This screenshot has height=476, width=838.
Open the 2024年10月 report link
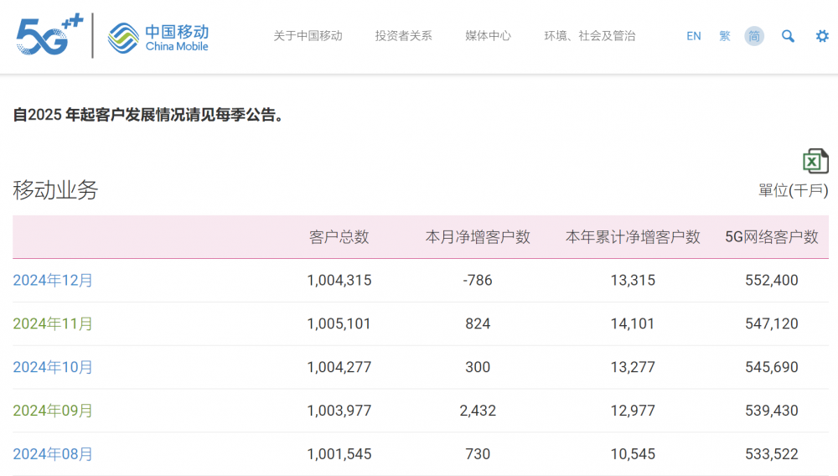[x=53, y=367]
